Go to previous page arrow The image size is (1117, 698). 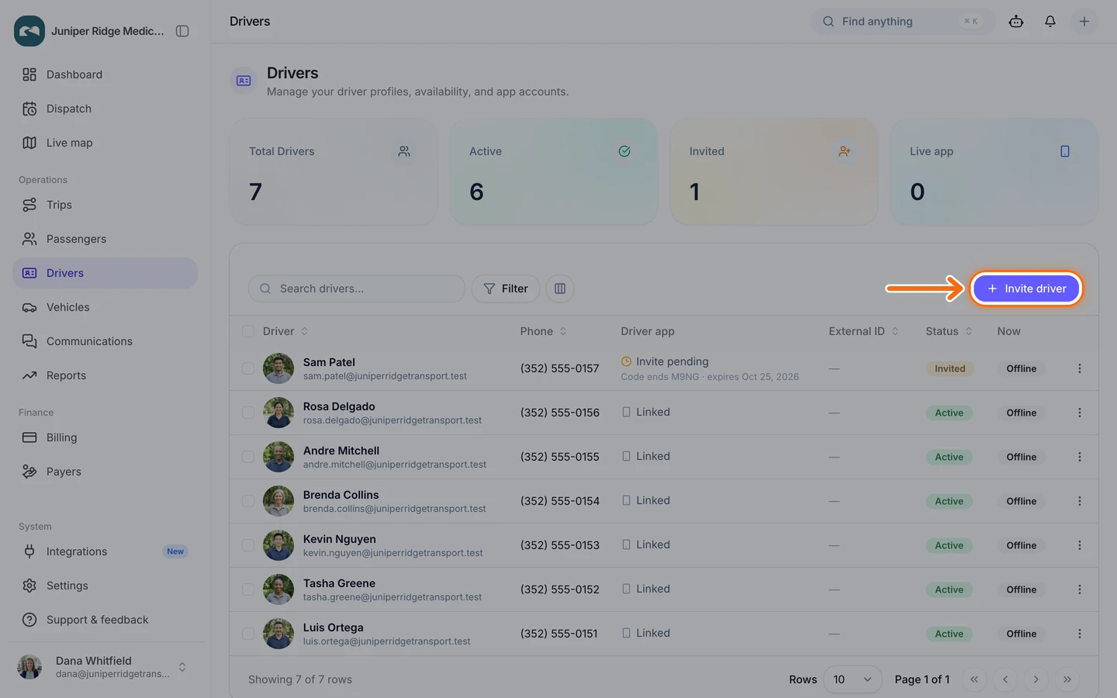(x=1005, y=679)
